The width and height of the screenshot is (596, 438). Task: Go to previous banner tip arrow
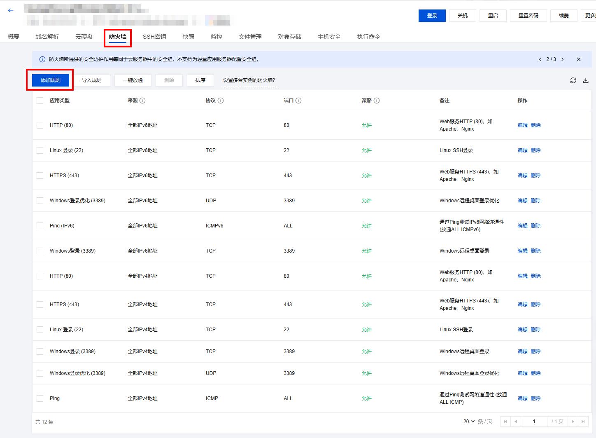tap(540, 59)
